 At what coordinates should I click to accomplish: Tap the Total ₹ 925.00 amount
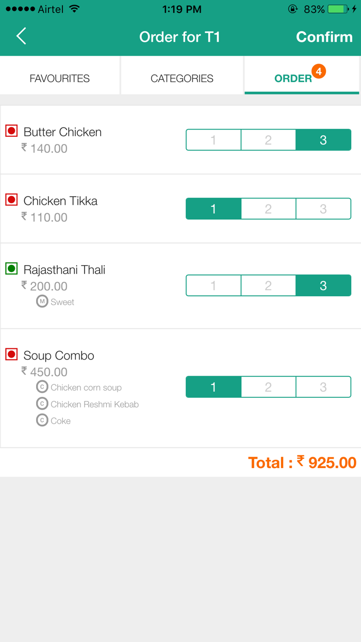click(x=302, y=462)
